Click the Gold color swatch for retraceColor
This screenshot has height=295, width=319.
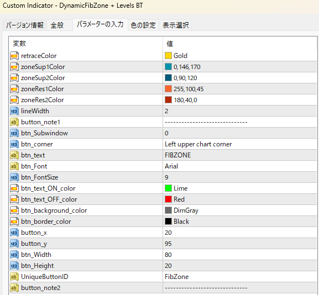(168, 56)
